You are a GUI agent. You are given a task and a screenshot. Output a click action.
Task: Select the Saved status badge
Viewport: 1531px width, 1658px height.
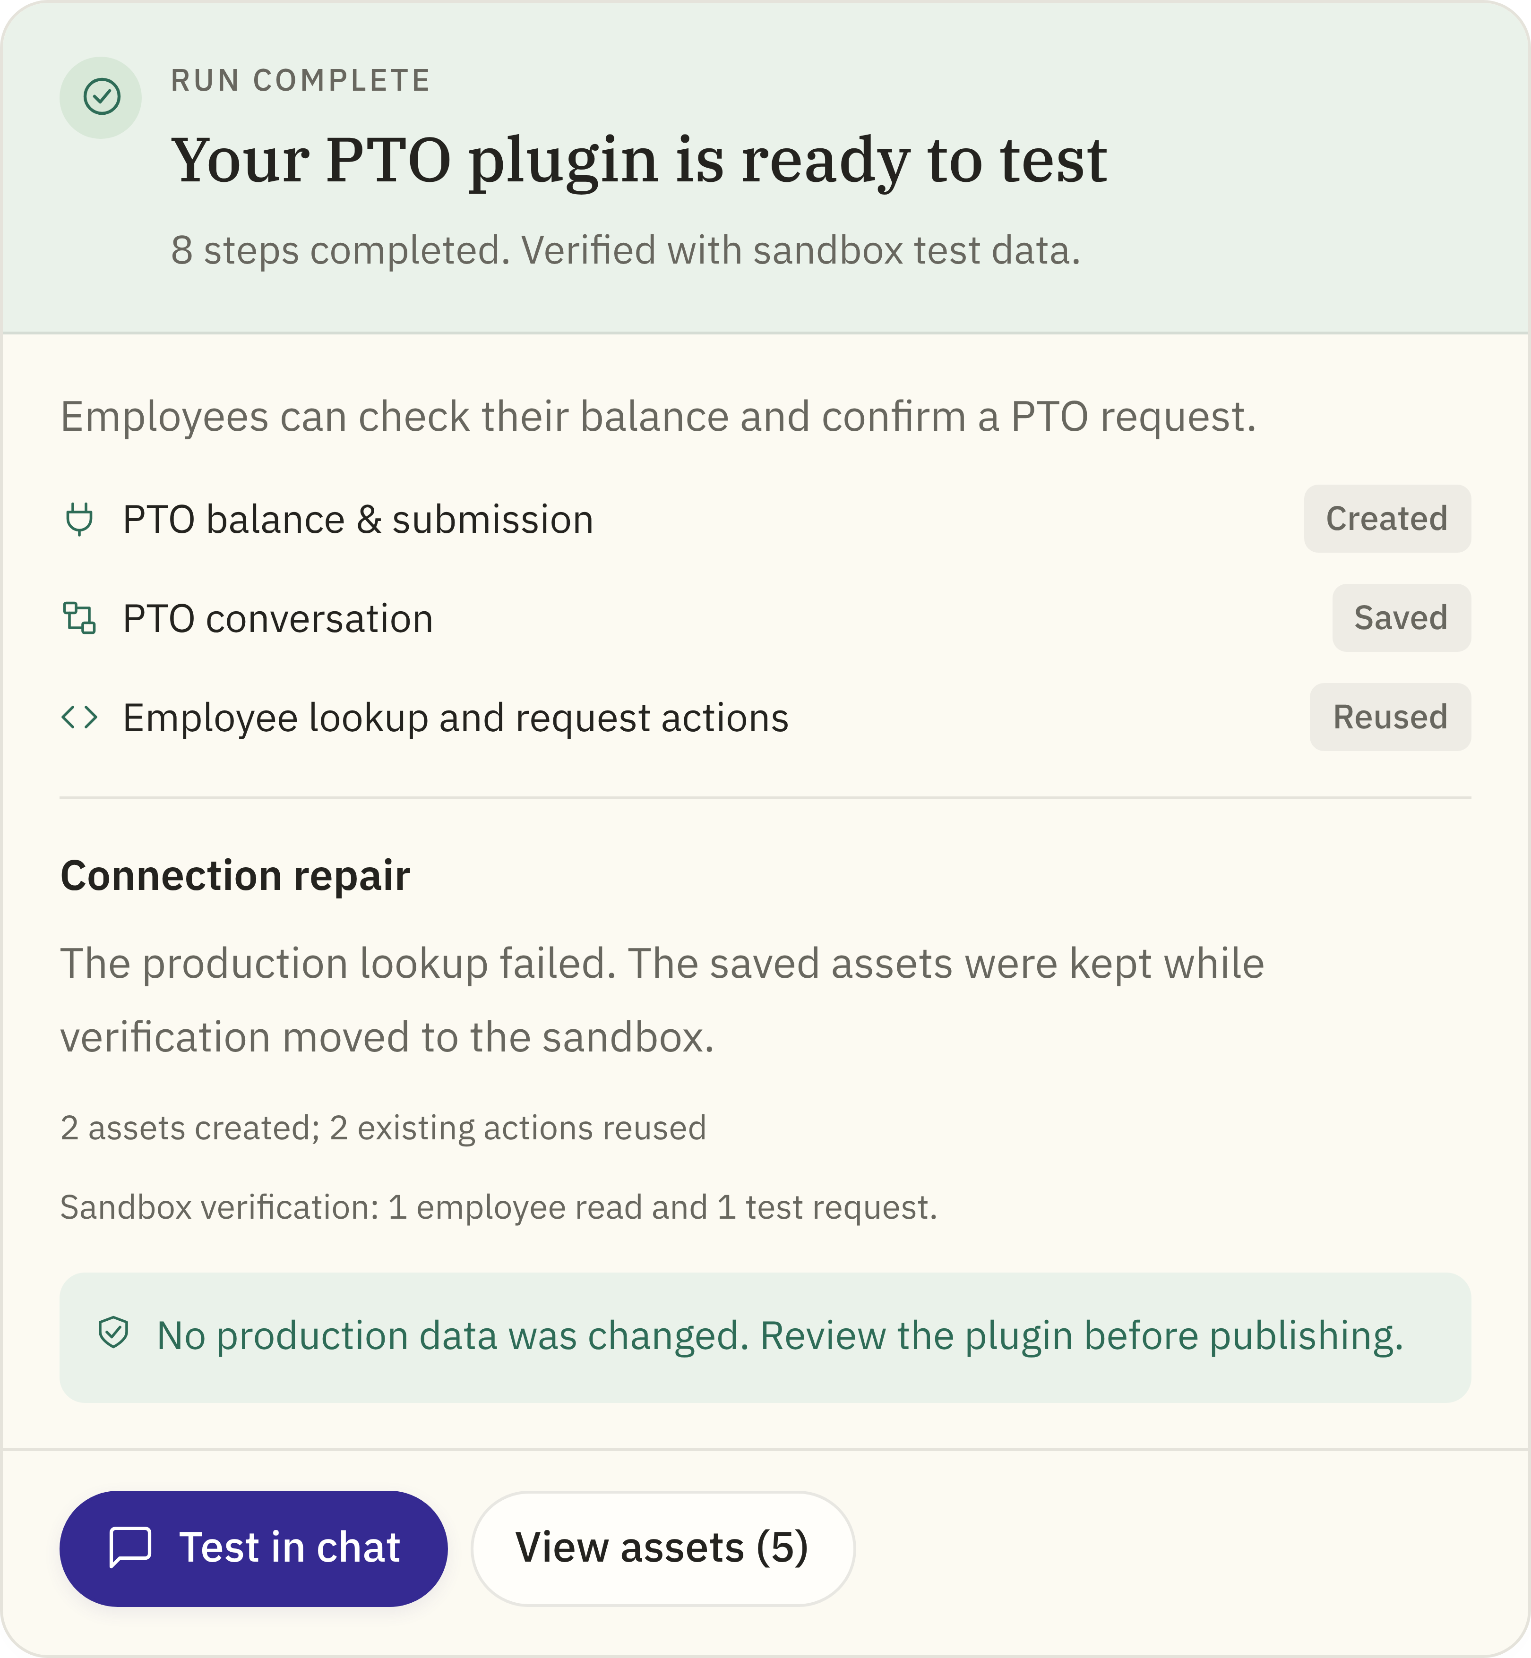tap(1400, 618)
